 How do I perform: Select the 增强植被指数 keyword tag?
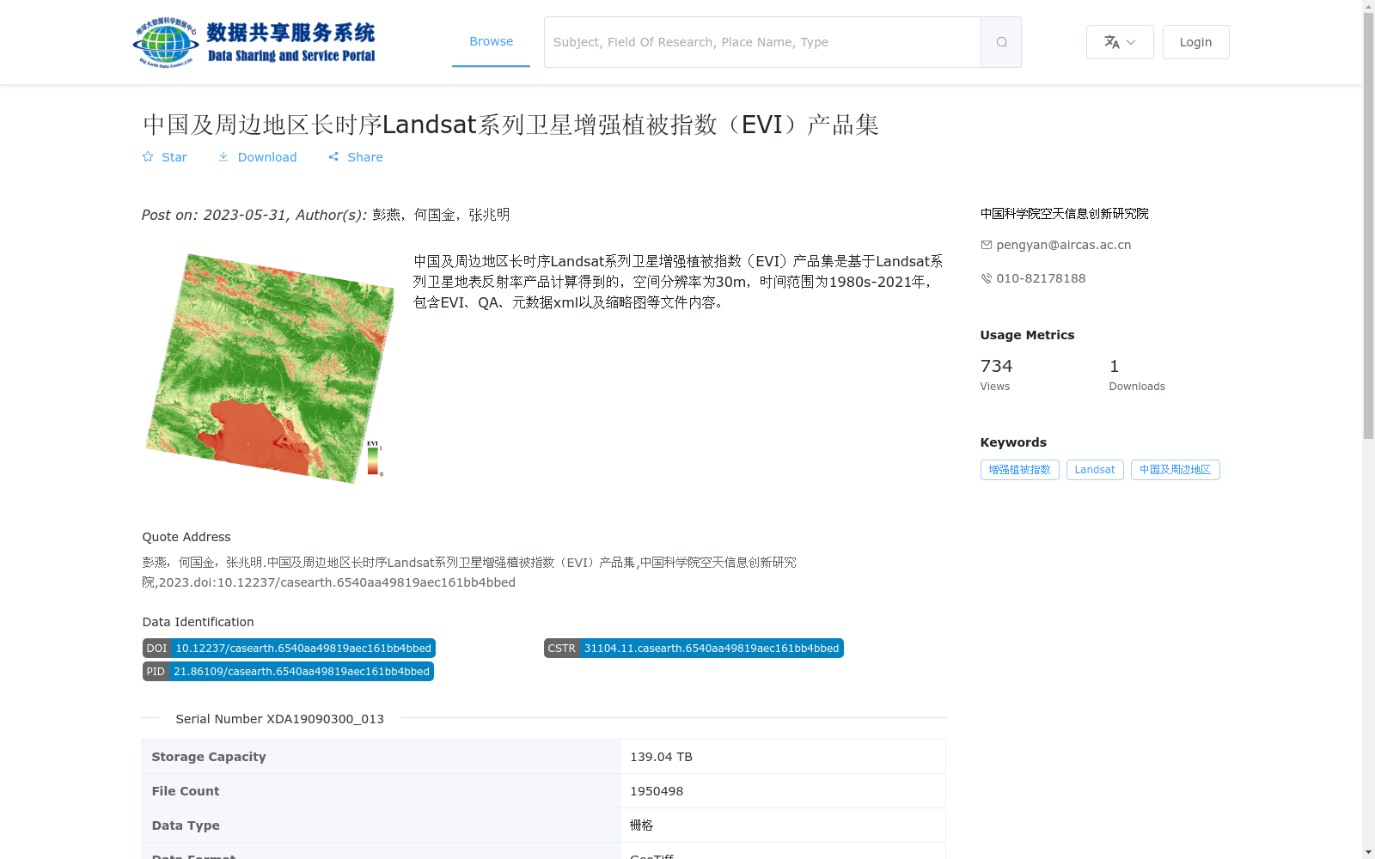coord(1019,470)
